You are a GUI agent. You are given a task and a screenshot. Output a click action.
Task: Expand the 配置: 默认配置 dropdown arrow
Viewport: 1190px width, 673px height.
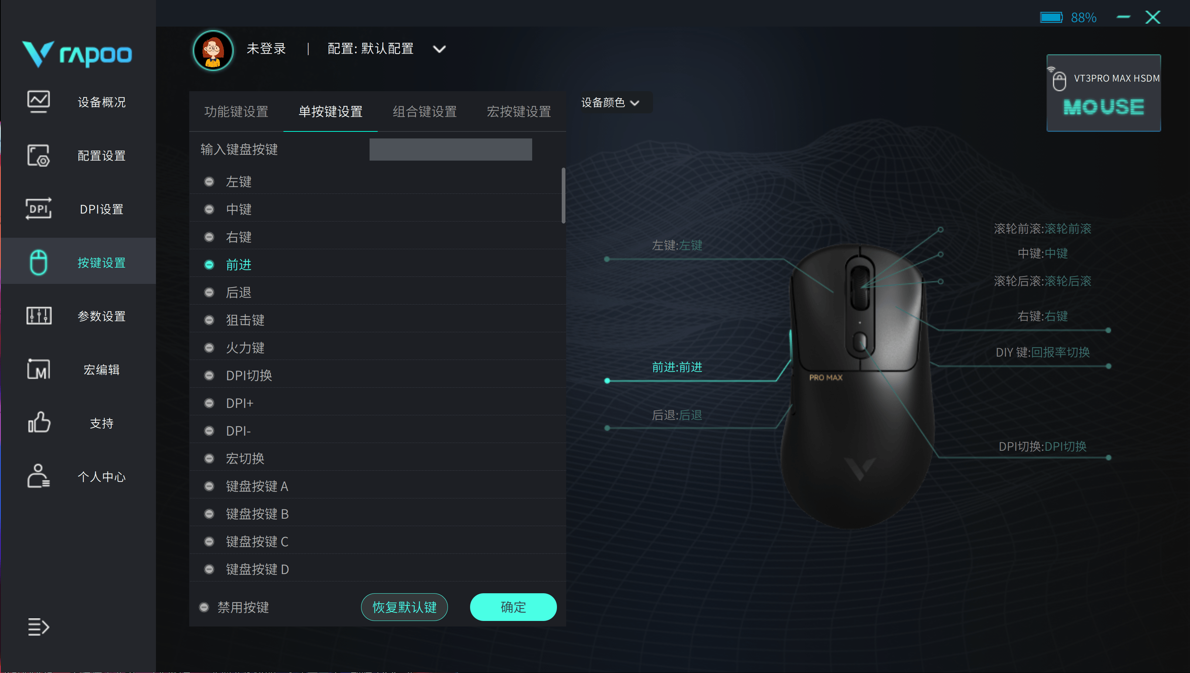click(x=439, y=49)
